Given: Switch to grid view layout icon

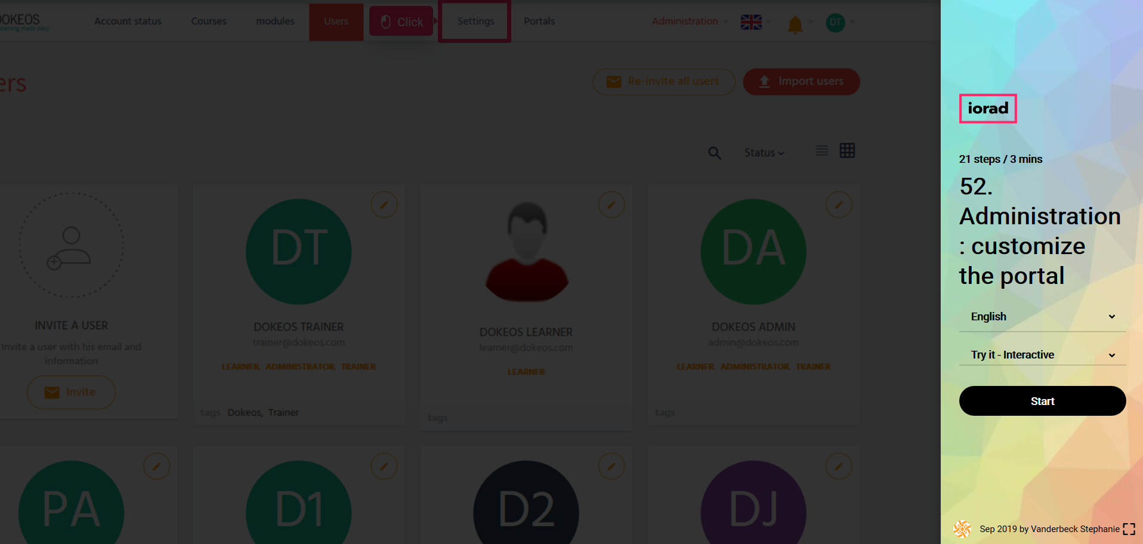Looking at the screenshot, I should [x=847, y=151].
